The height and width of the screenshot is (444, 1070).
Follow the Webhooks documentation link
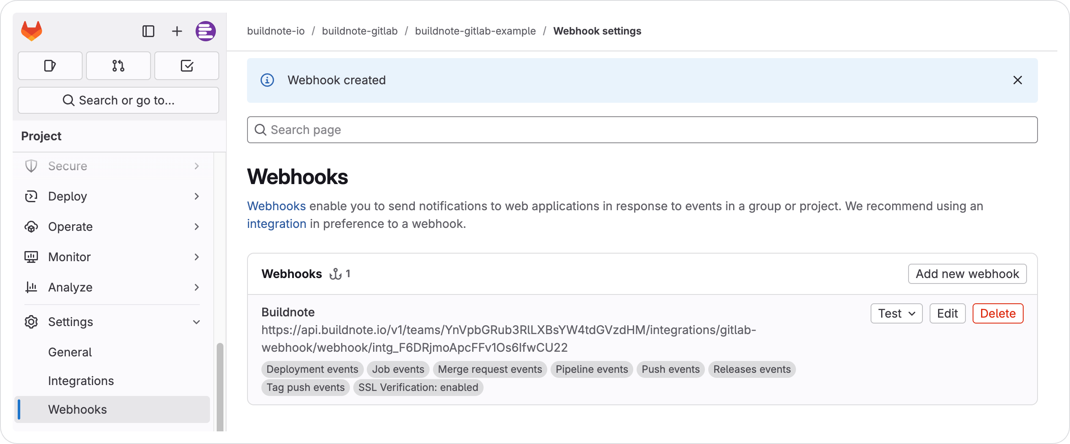277,206
